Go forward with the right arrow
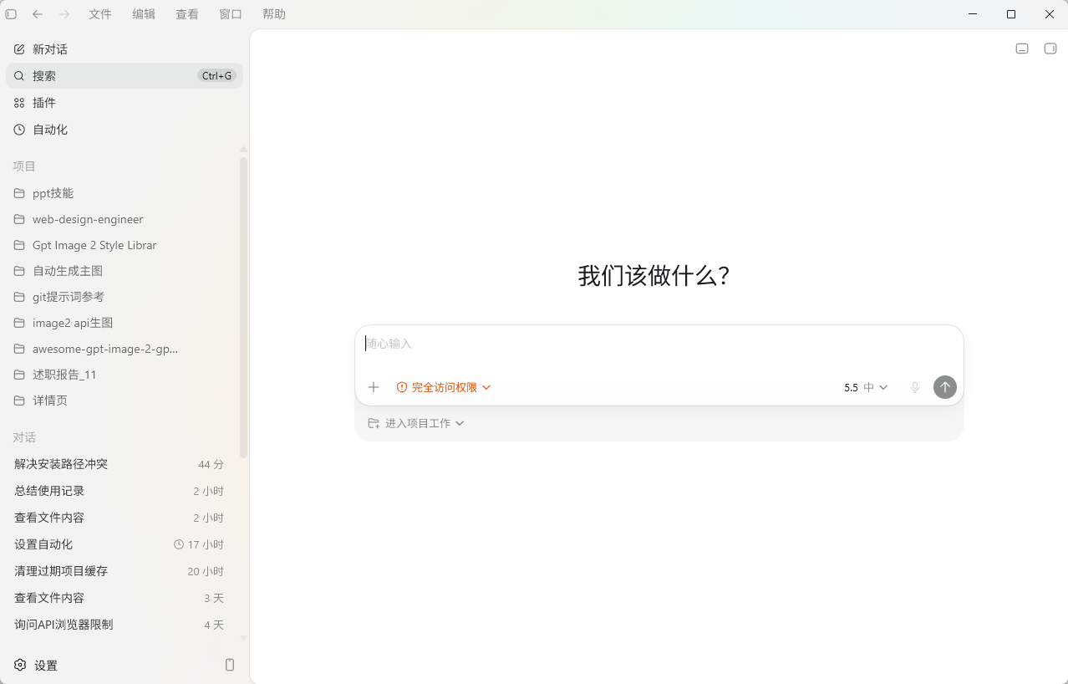Viewport: 1068px width, 684px height. click(64, 14)
